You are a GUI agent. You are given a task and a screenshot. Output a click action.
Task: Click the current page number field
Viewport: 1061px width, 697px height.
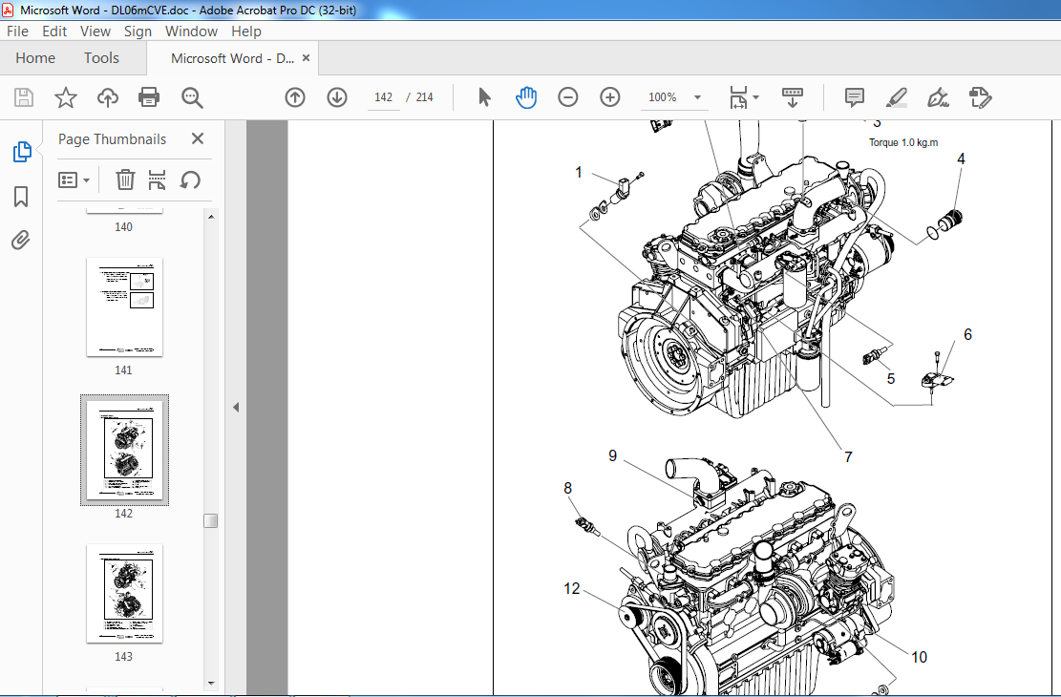[384, 97]
